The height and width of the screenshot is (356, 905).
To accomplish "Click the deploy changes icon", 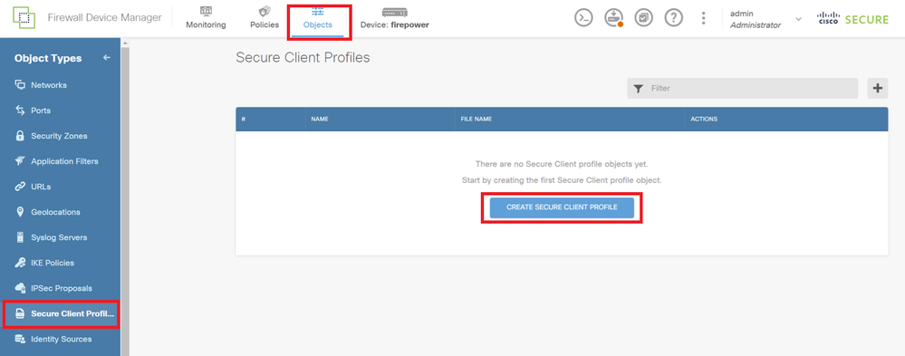I will 613,18.
